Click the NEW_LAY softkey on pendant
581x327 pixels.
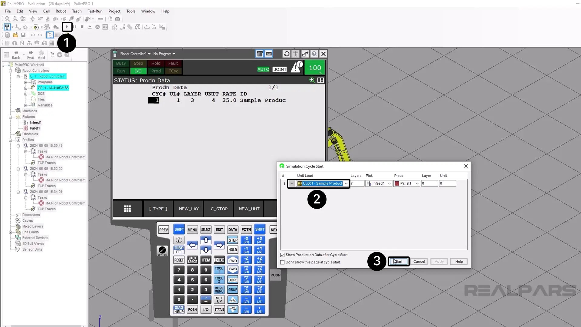(x=189, y=209)
